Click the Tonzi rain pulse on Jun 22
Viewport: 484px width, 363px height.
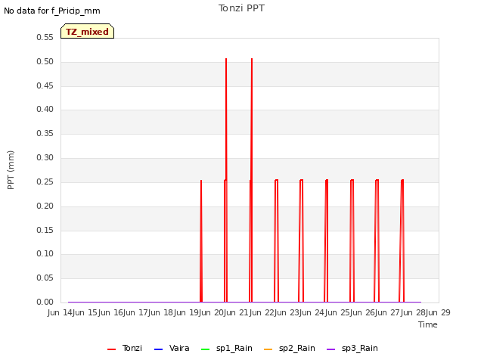(x=276, y=240)
